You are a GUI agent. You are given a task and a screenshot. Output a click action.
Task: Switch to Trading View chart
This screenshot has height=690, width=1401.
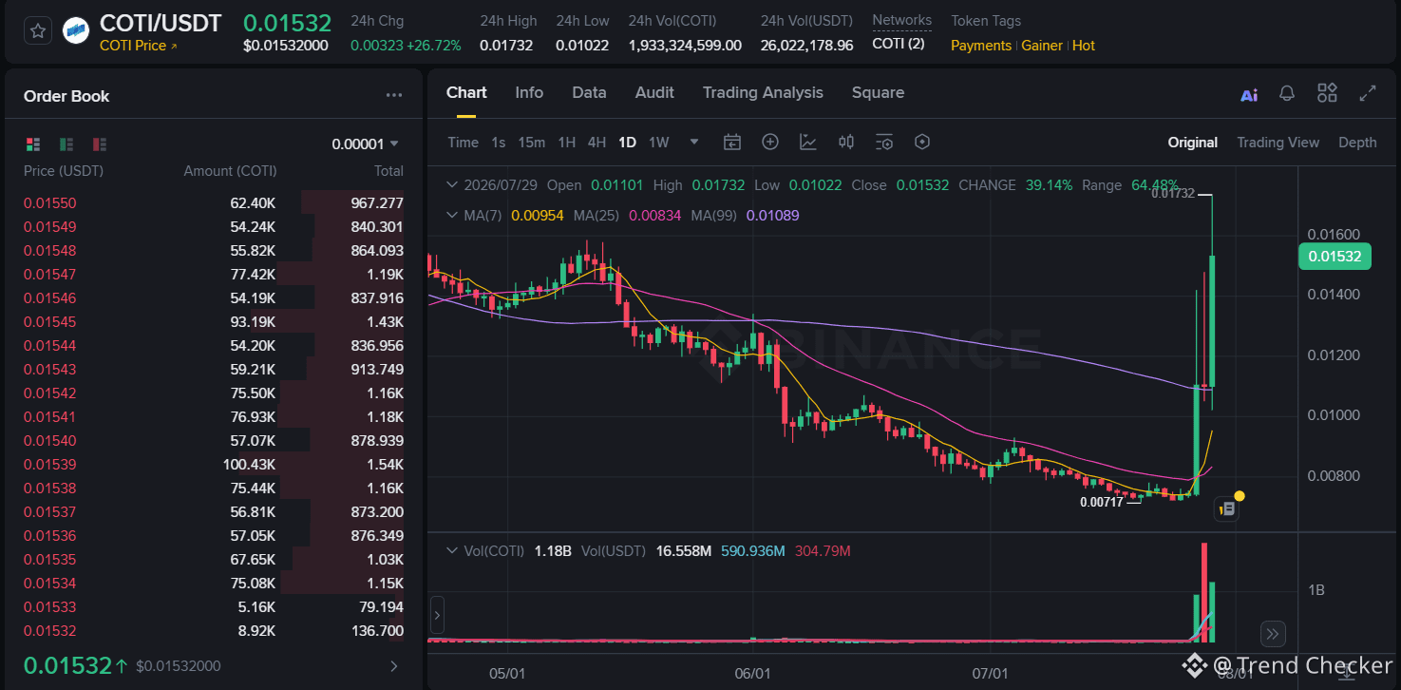click(x=1278, y=143)
